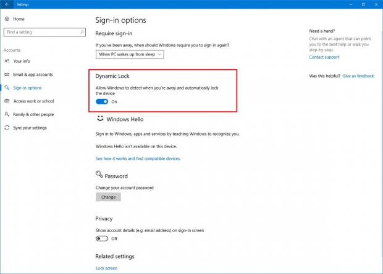The width and height of the screenshot is (383, 274).
Task: Open See how it works link
Action: click(x=138, y=159)
